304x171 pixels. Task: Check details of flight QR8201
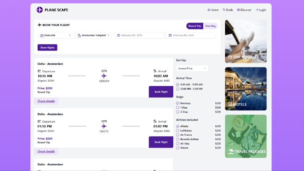(46, 101)
